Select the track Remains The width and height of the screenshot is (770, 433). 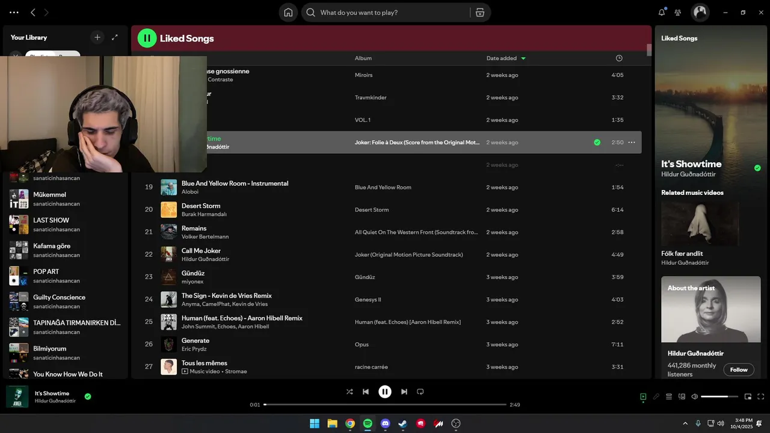(x=194, y=229)
